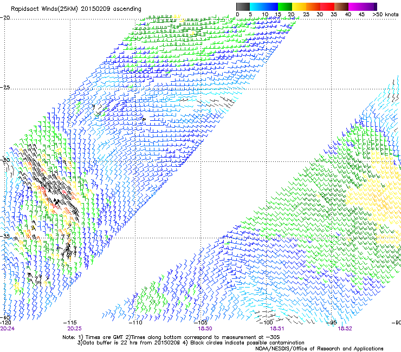The image size is (401, 352).
Task: Click the purple '18:52' time label
Action: (345, 329)
